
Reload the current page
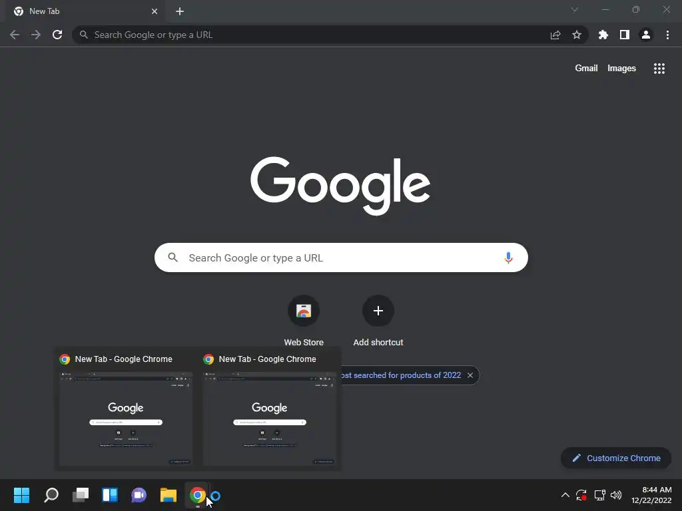click(57, 35)
